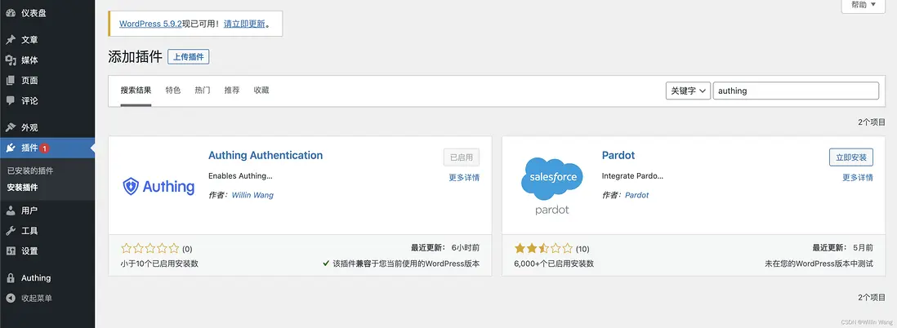Click the Users person icon
Image resolution: width=897 pixels, height=328 pixels.
11,211
